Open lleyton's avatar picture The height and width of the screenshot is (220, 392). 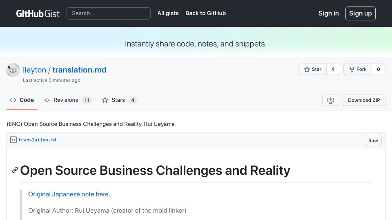pyautogui.click(x=13, y=70)
